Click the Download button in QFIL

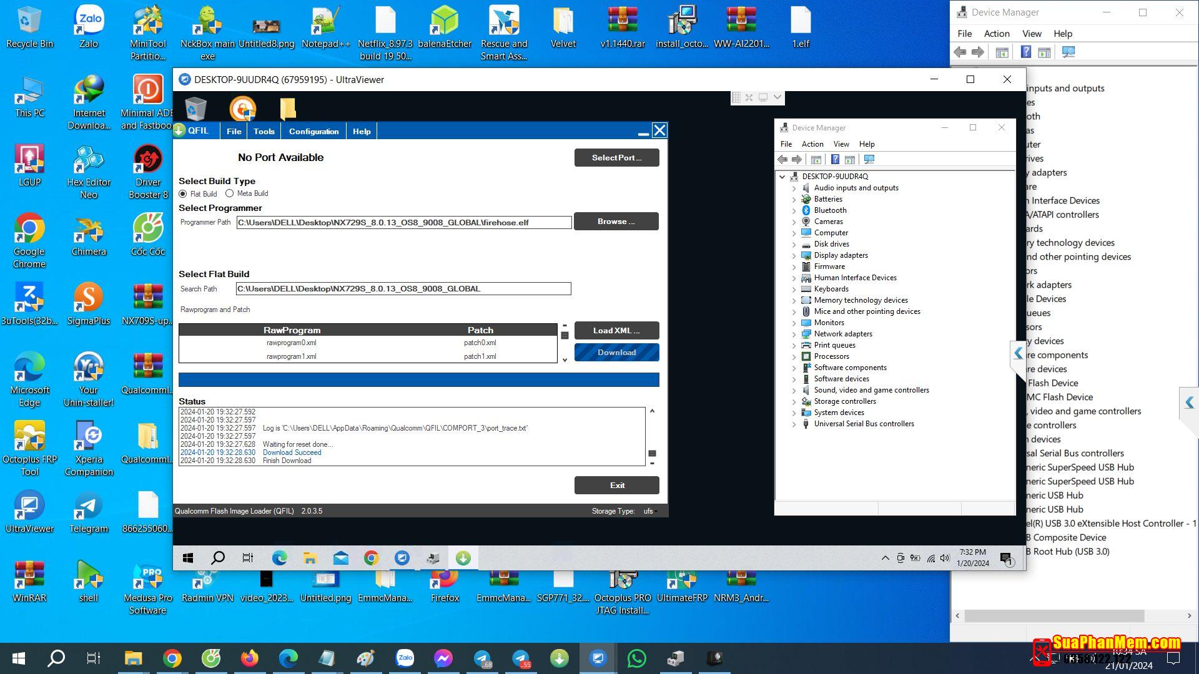(x=616, y=353)
